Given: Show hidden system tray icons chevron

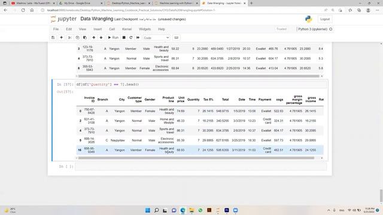Looking at the screenshot, I should (329, 210).
